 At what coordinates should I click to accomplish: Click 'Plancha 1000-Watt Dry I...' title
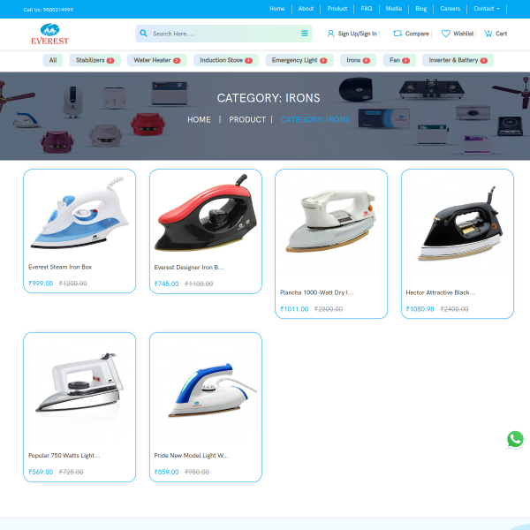(x=317, y=292)
